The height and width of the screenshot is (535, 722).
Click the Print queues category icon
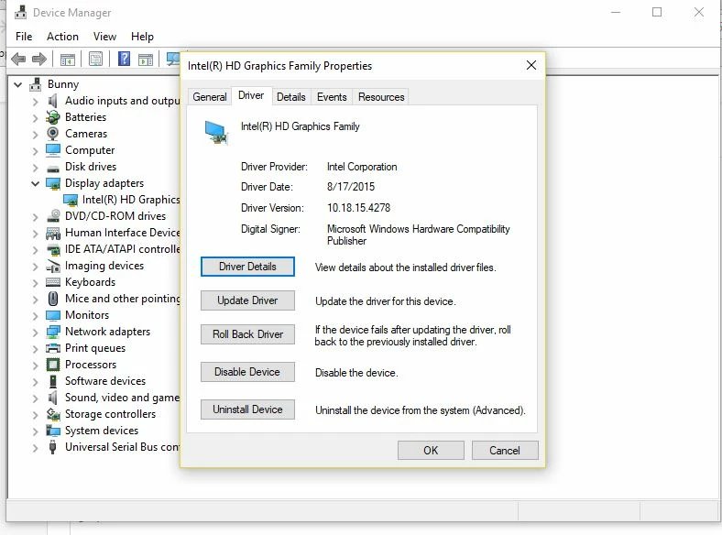pyautogui.click(x=53, y=348)
